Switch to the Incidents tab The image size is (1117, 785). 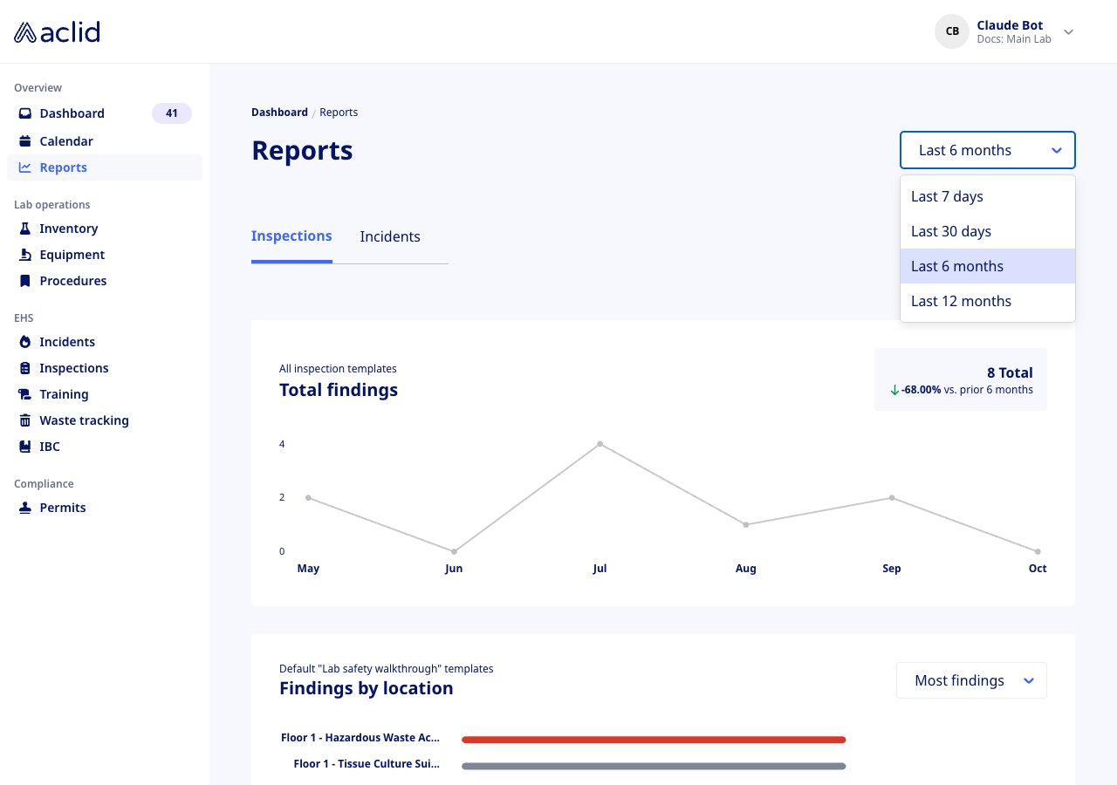pos(390,236)
